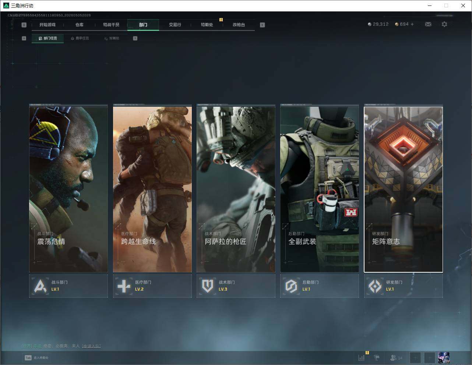Select the 后勤部门 LV.1 emblem icon
Image resolution: width=472 pixels, height=365 pixels.
pos(291,286)
